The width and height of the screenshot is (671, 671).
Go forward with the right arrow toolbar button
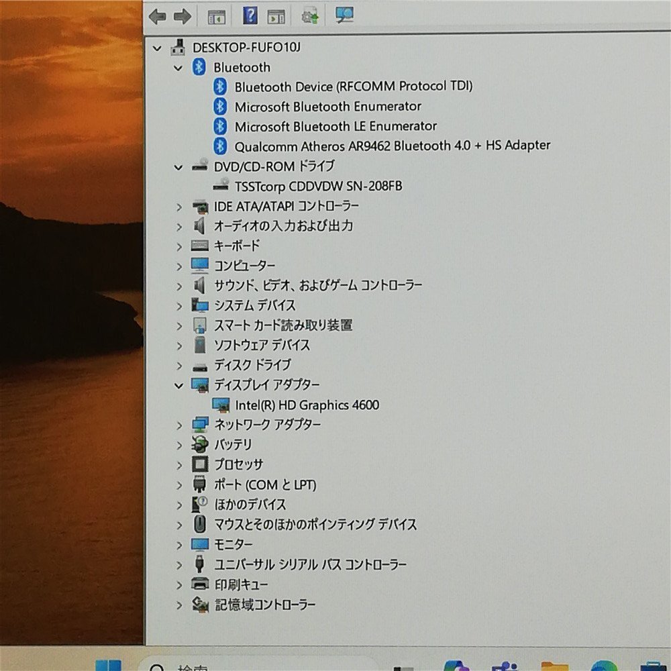[183, 17]
